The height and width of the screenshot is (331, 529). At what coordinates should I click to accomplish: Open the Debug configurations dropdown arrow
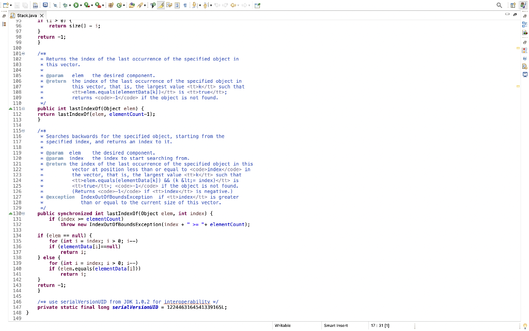pyautogui.click(x=70, y=5)
